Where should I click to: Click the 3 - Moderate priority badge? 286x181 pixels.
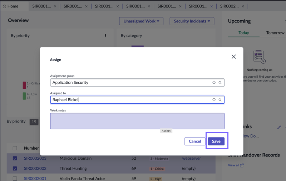tap(159, 159)
